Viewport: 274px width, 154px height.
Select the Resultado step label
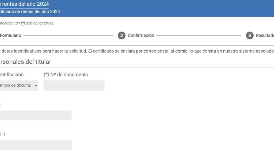264,35
